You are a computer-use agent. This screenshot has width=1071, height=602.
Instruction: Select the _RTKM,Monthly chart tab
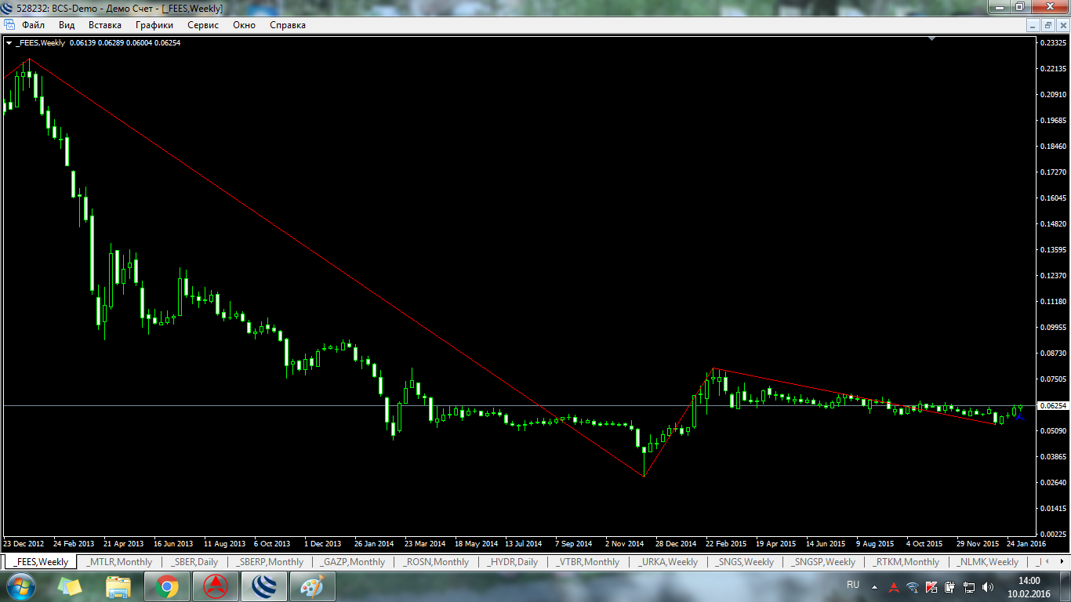click(x=906, y=562)
